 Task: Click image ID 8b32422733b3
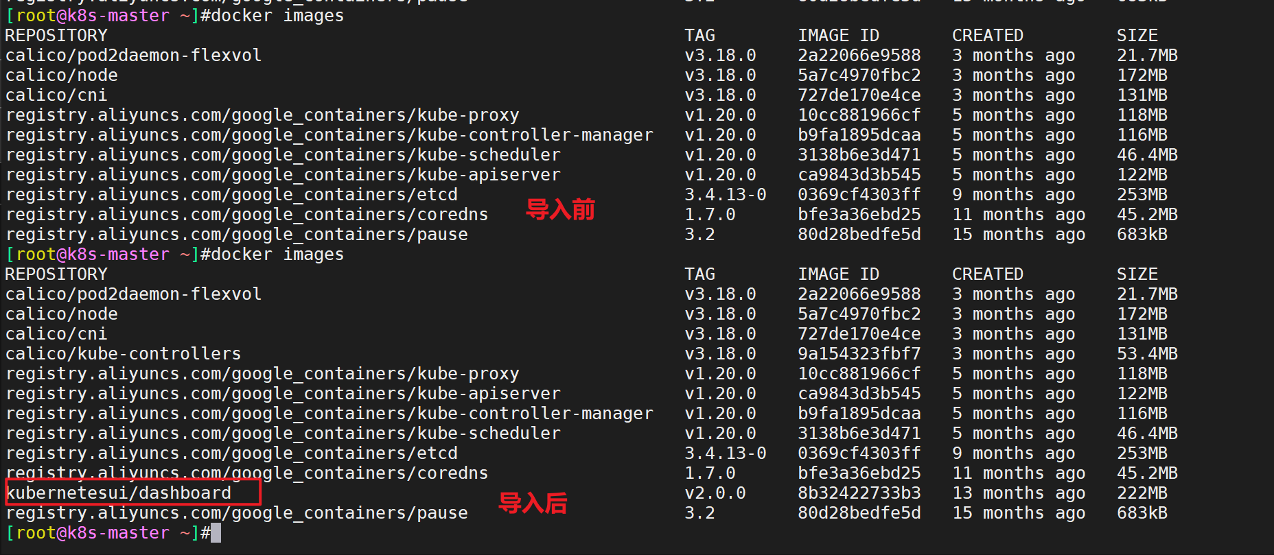coord(859,493)
